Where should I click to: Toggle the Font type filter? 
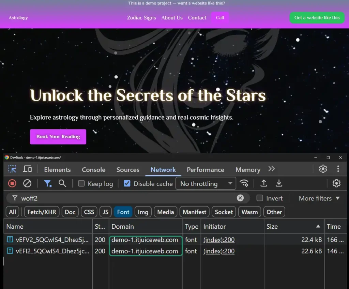[123, 212]
